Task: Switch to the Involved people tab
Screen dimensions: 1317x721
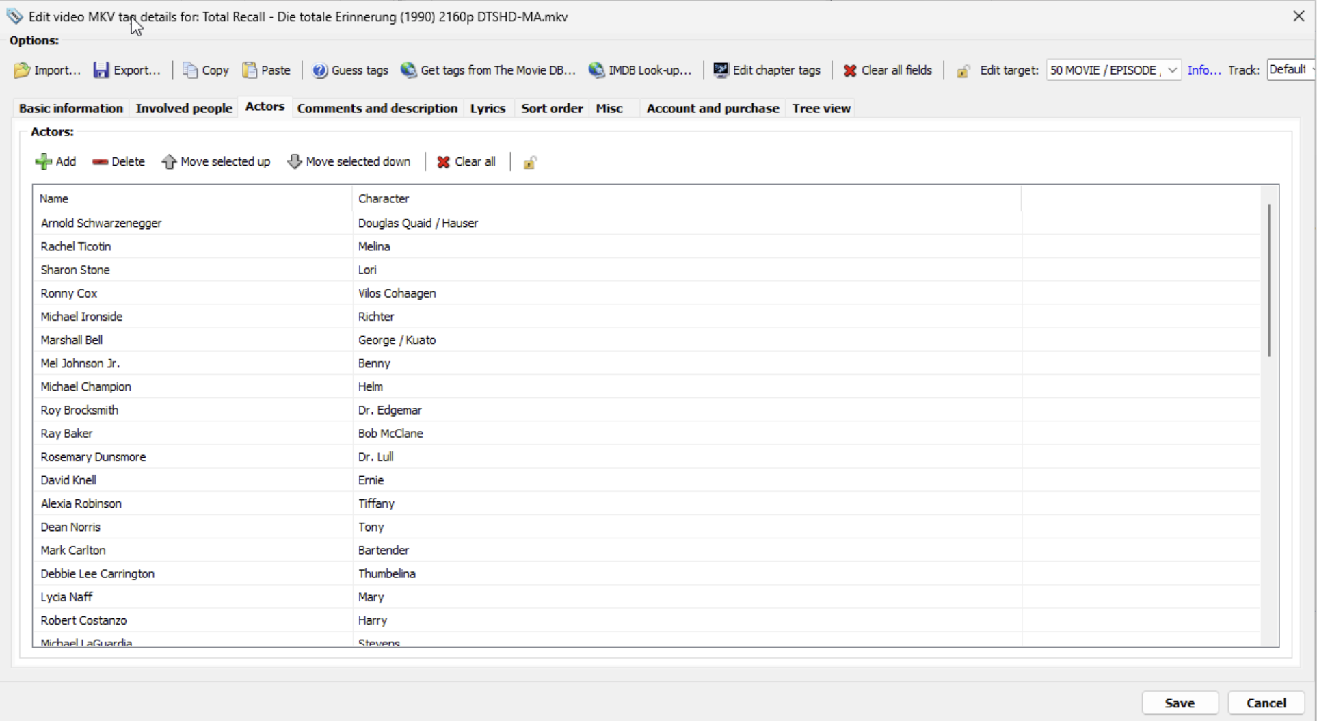Action: pyautogui.click(x=184, y=108)
